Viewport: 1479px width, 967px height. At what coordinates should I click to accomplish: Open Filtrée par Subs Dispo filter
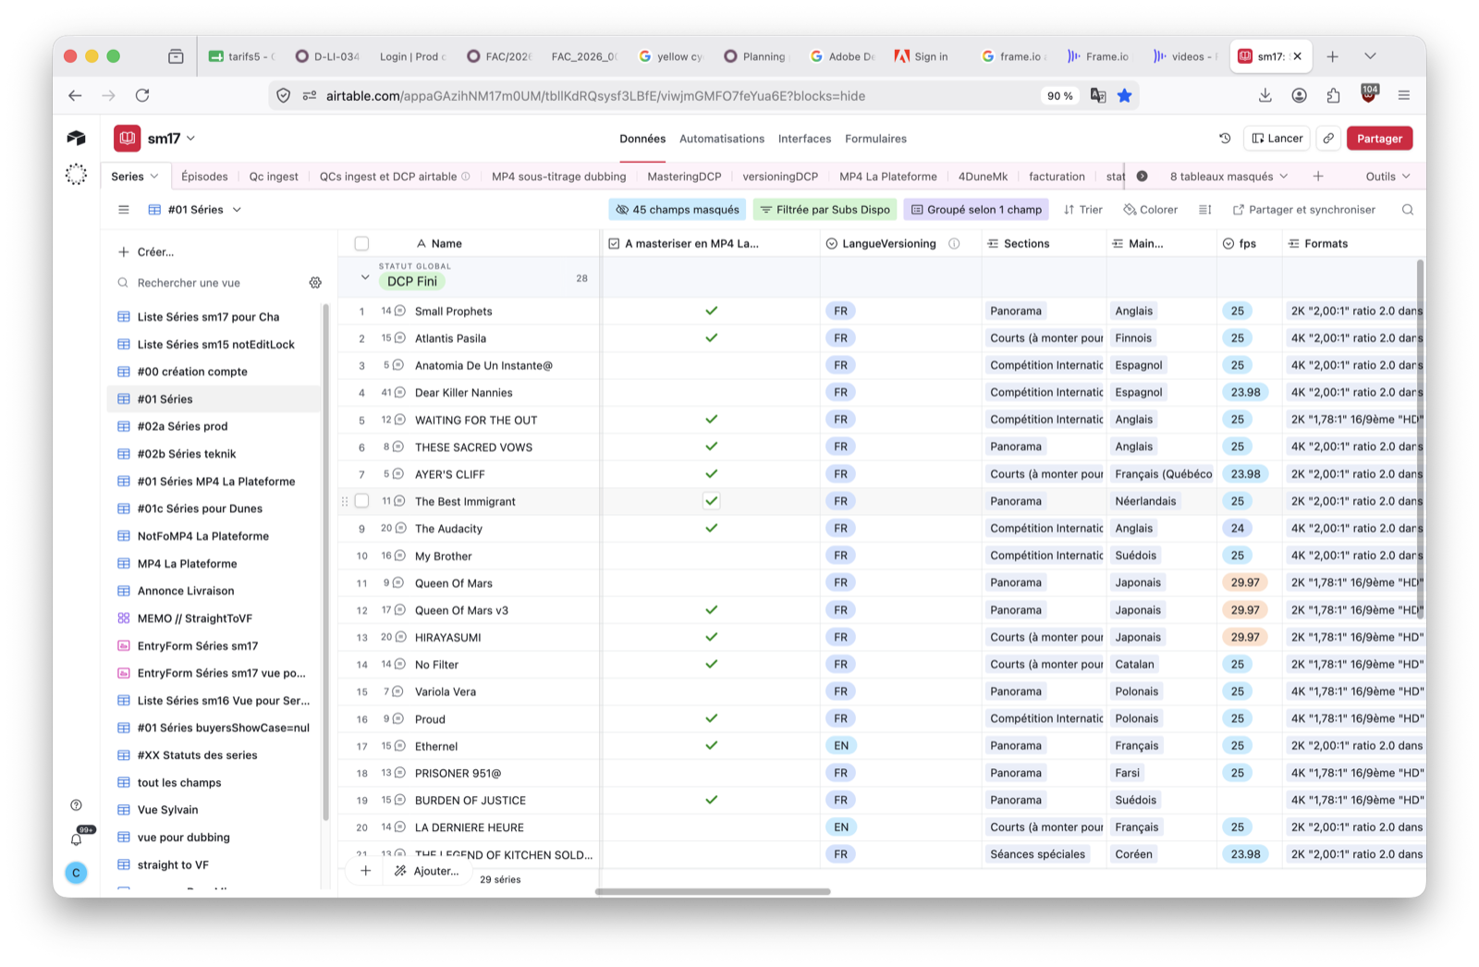click(x=825, y=210)
